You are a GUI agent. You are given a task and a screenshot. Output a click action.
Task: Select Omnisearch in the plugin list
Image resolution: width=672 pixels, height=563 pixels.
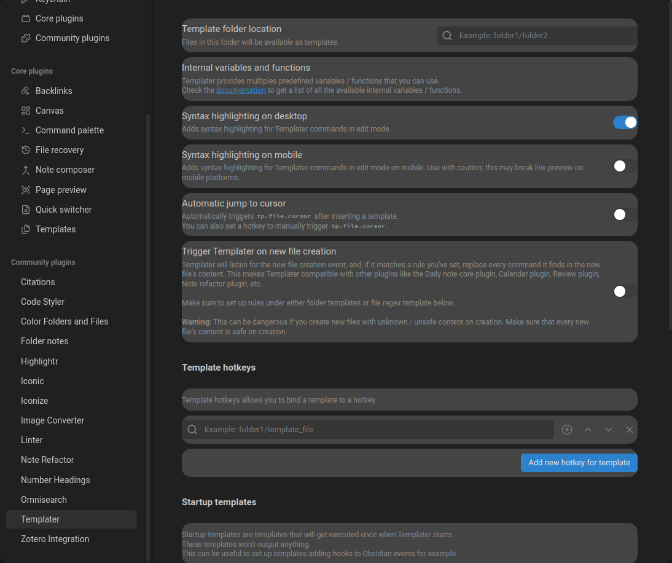point(44,500)
